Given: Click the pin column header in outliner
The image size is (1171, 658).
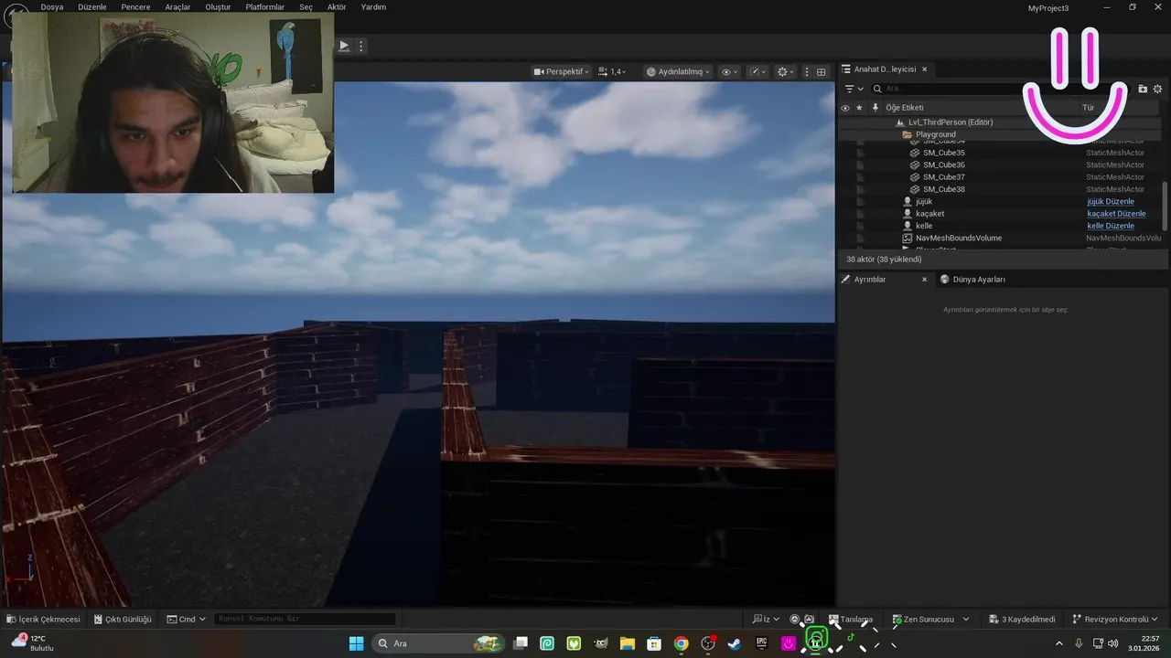Looking at the screenshot, I should 875,108.
